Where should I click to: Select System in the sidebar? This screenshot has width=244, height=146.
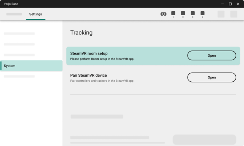(31, 66)
